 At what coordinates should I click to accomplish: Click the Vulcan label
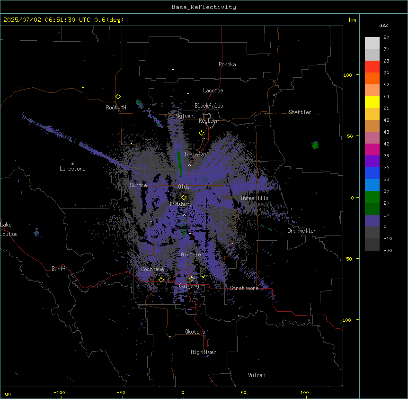pyautogui.click(x=257, y=375)
